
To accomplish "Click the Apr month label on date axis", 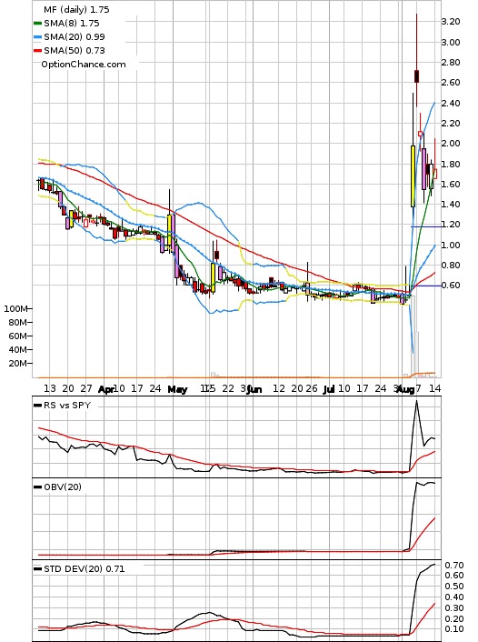I will click(106, 389).
